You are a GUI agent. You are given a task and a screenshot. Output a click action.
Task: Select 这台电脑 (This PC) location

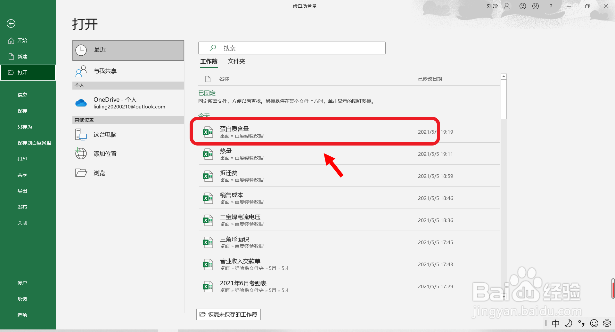coord(106,134)
